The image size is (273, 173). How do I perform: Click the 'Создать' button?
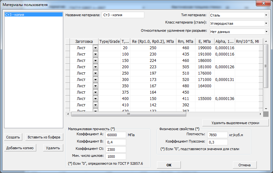13,137
